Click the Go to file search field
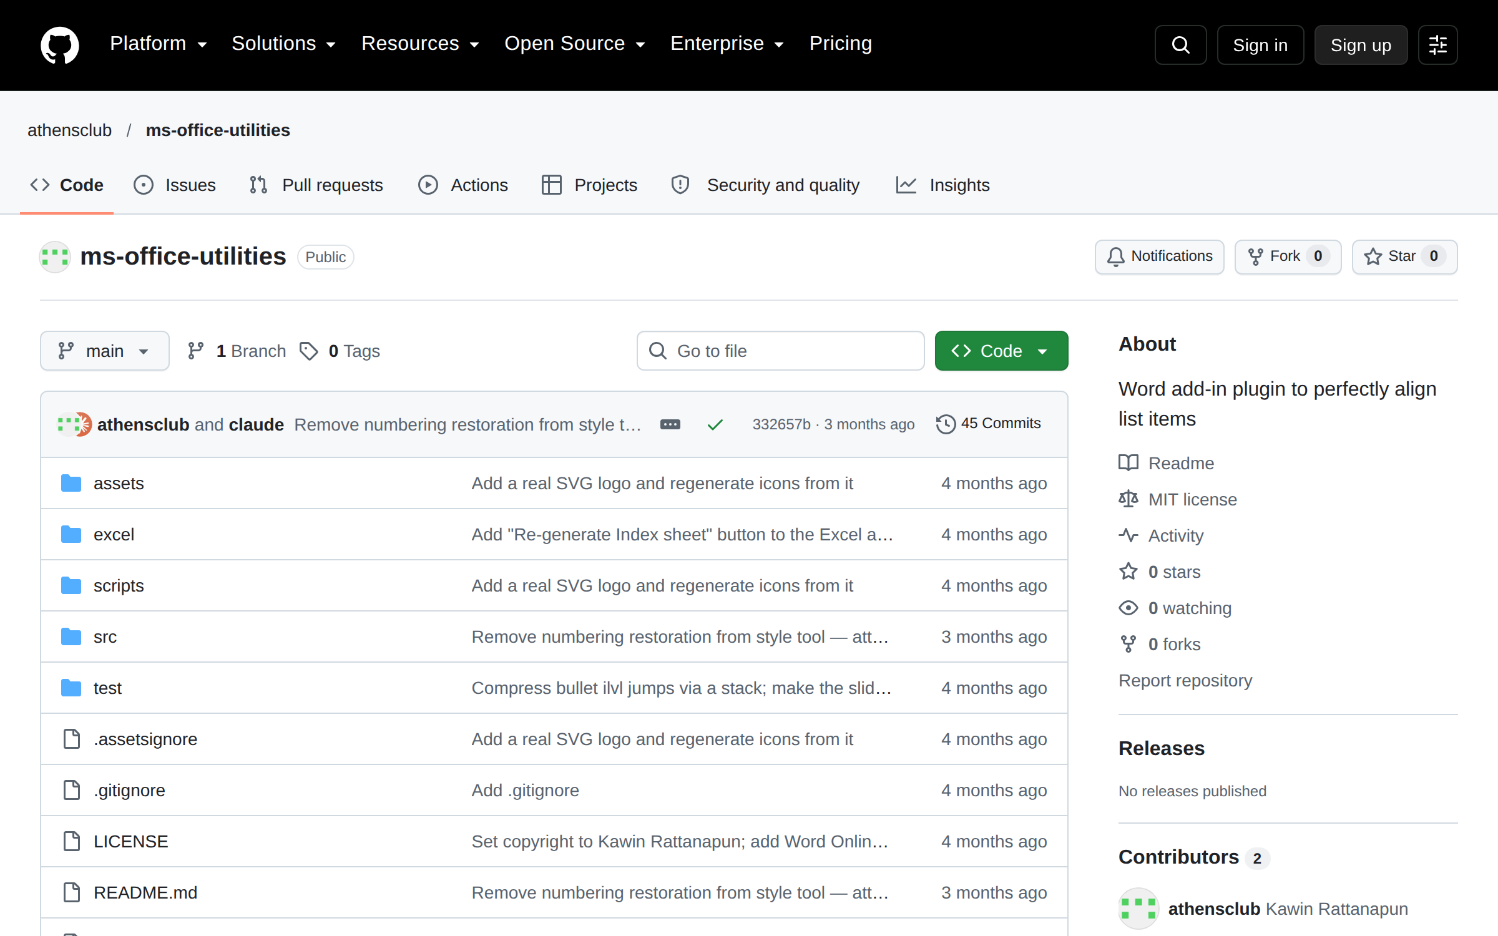 [x=780, y=351]
